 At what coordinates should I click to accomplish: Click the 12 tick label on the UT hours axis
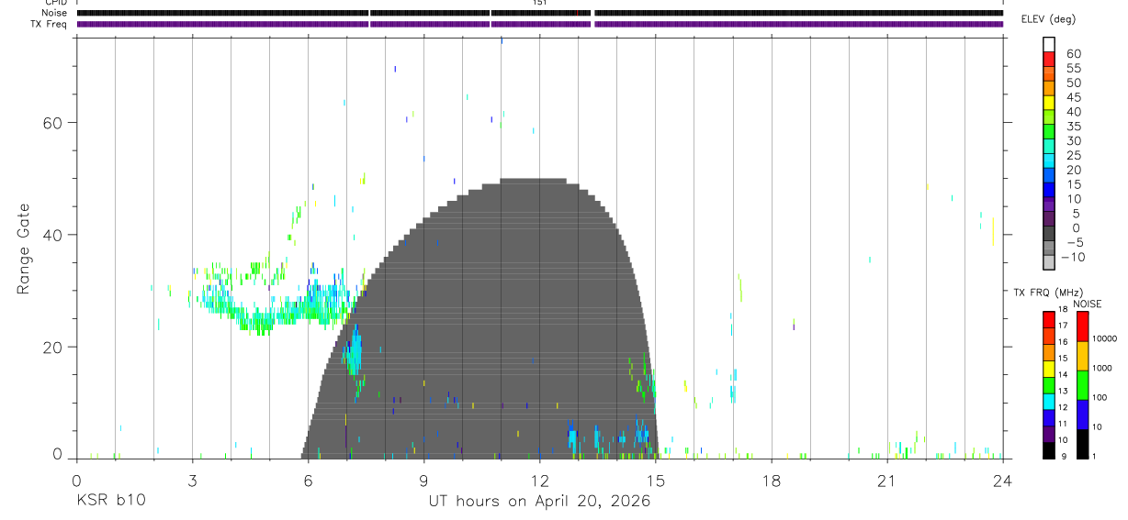click(x=539, y=481)
